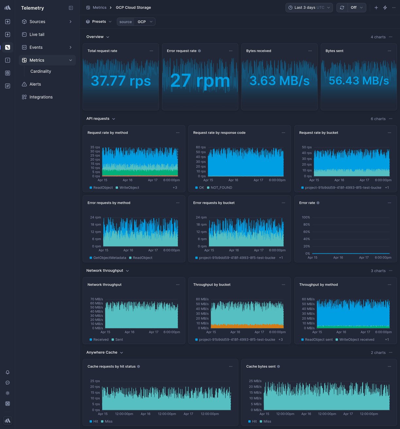The image size is (400, 429).
Task: Toggle the Miss series in Cache bytes sent legend
Action: pos(266,421)
